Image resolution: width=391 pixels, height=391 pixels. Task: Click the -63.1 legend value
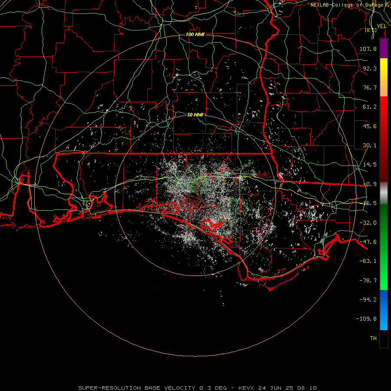pyautogui.click(x=368, y=261)
